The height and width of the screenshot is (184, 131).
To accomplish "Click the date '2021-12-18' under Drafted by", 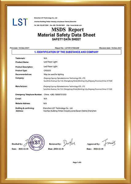I will pos(23,149).
